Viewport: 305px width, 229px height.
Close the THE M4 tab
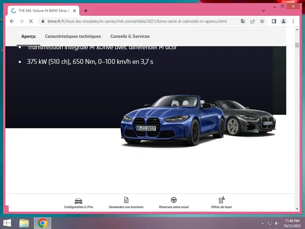74,11
